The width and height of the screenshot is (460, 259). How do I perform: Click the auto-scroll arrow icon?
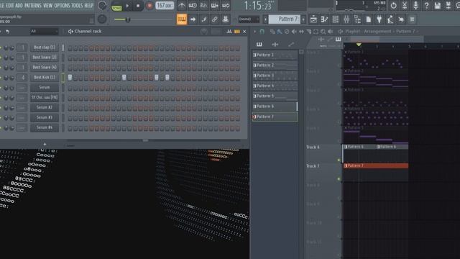click(x=193, y=19)
